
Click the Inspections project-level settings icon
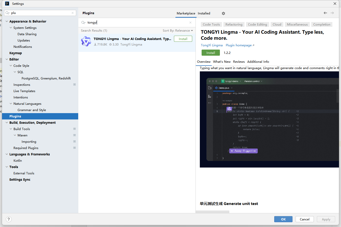(x=74, y=85)
